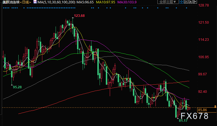Select the <日线> period label
This screenshot has width=217, height=126.
pos(25,2)
